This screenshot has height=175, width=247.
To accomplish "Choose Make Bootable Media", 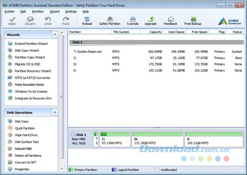I will (x=26, y=85).
